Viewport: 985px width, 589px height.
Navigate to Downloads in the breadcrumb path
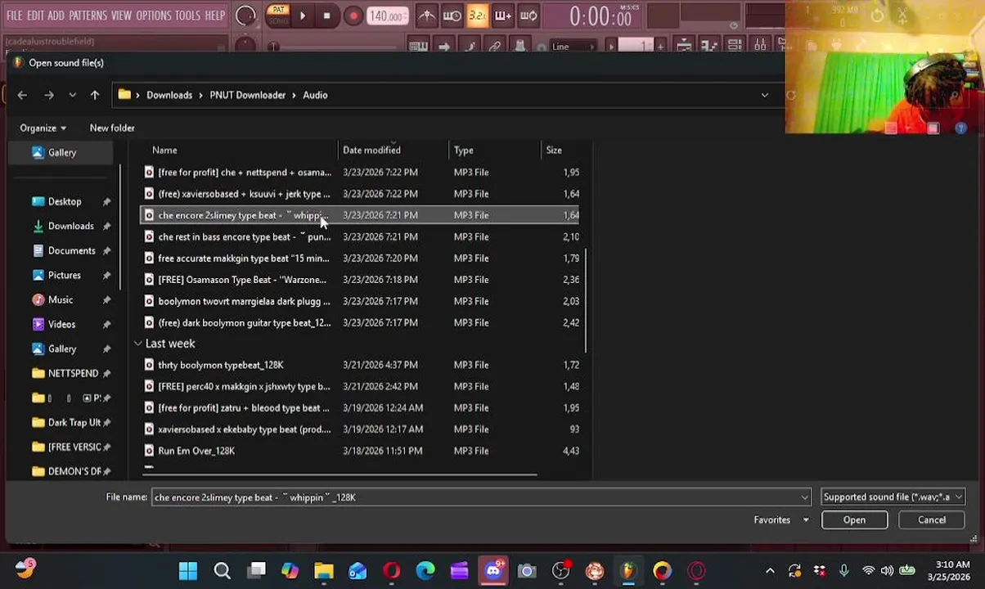click(169, 95)
